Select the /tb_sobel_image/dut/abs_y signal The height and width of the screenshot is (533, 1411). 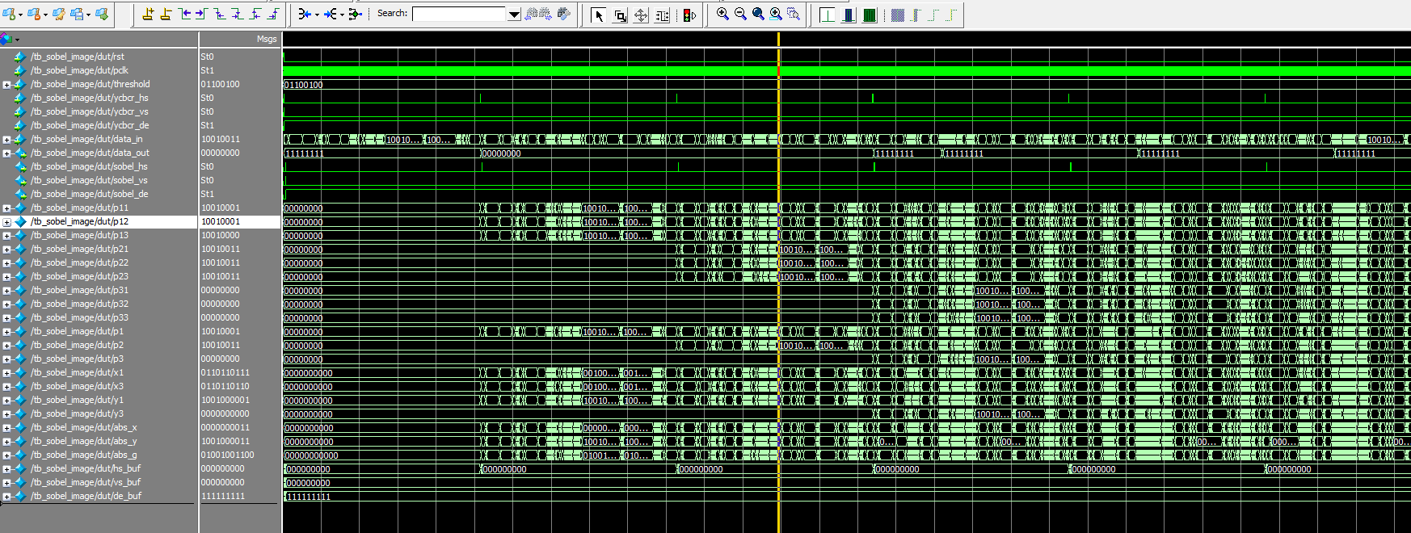(x=84, y=441)
